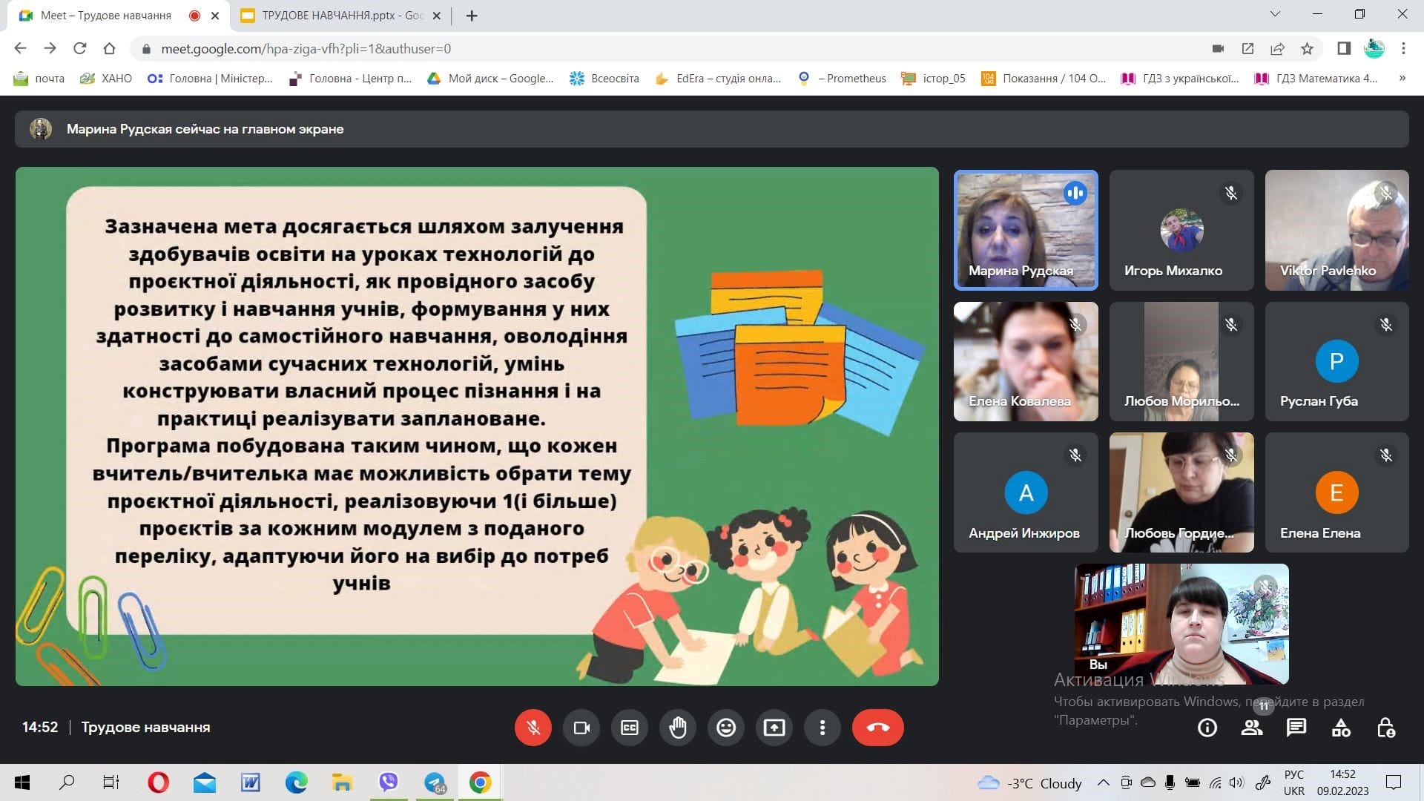Viewport: 1424px width, 801px height.
Task: Toggle the browser side panel
Action: tap(1344, 49)
